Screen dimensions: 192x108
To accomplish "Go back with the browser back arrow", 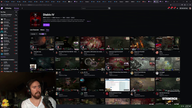I will click(2, 5).
